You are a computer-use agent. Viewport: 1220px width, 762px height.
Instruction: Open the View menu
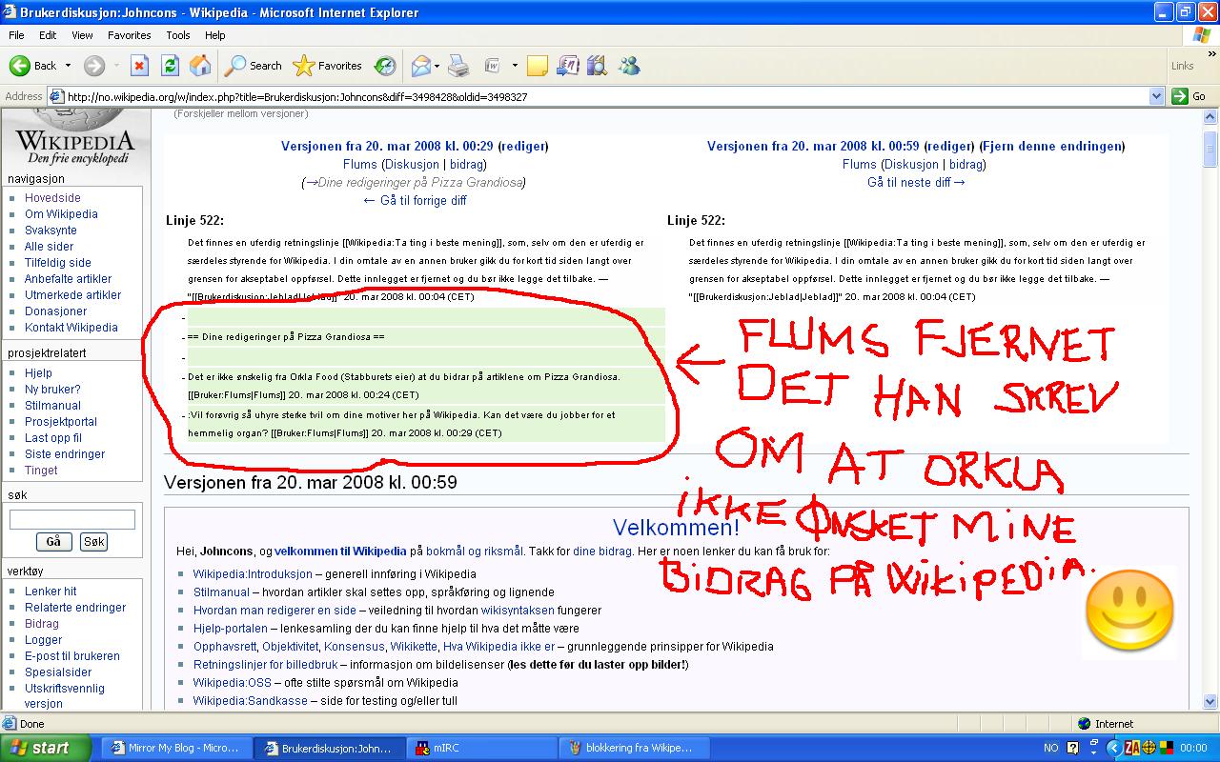[x=82, y=35]
